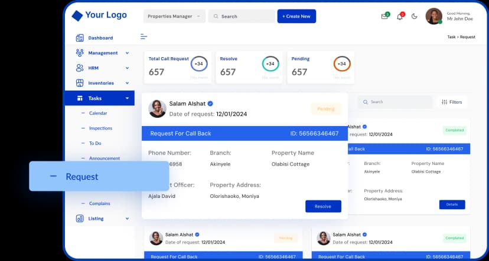489x261 pixels.
Task: Select the highlighted Request menu item
Action: click(x=99, y=176)
